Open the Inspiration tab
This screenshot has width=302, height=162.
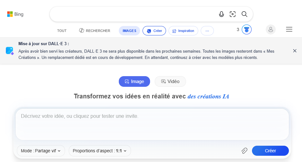tap(183, 31)
